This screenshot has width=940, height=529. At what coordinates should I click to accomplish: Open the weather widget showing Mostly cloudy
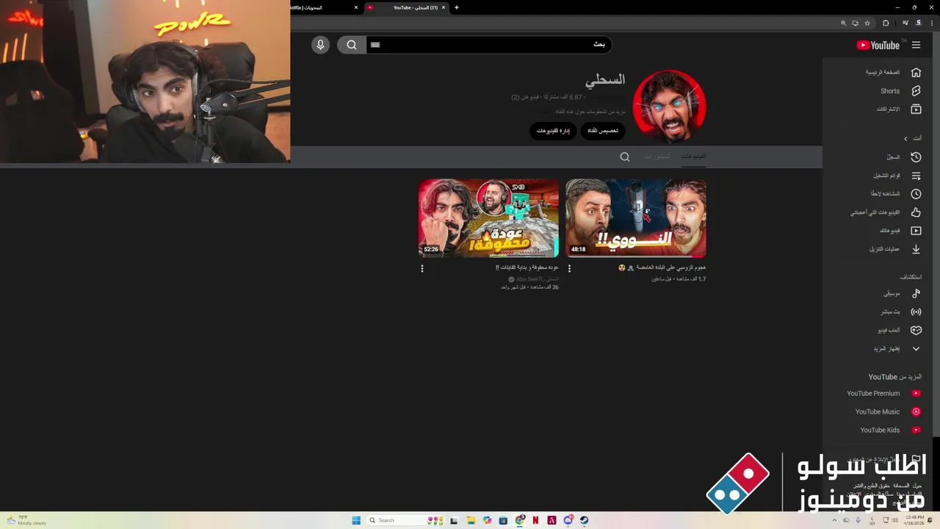coord(26,520)
